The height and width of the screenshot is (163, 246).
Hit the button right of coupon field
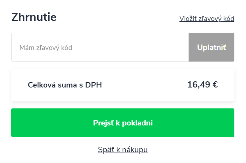(211, 48)
